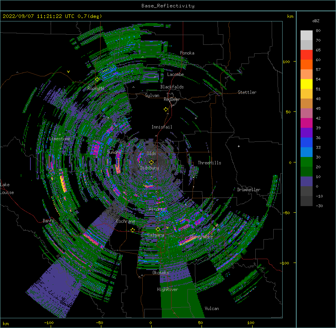Click the Airdrie label
Screen dimensions: 336x328
pyautogui.click(x=157, y=209)
